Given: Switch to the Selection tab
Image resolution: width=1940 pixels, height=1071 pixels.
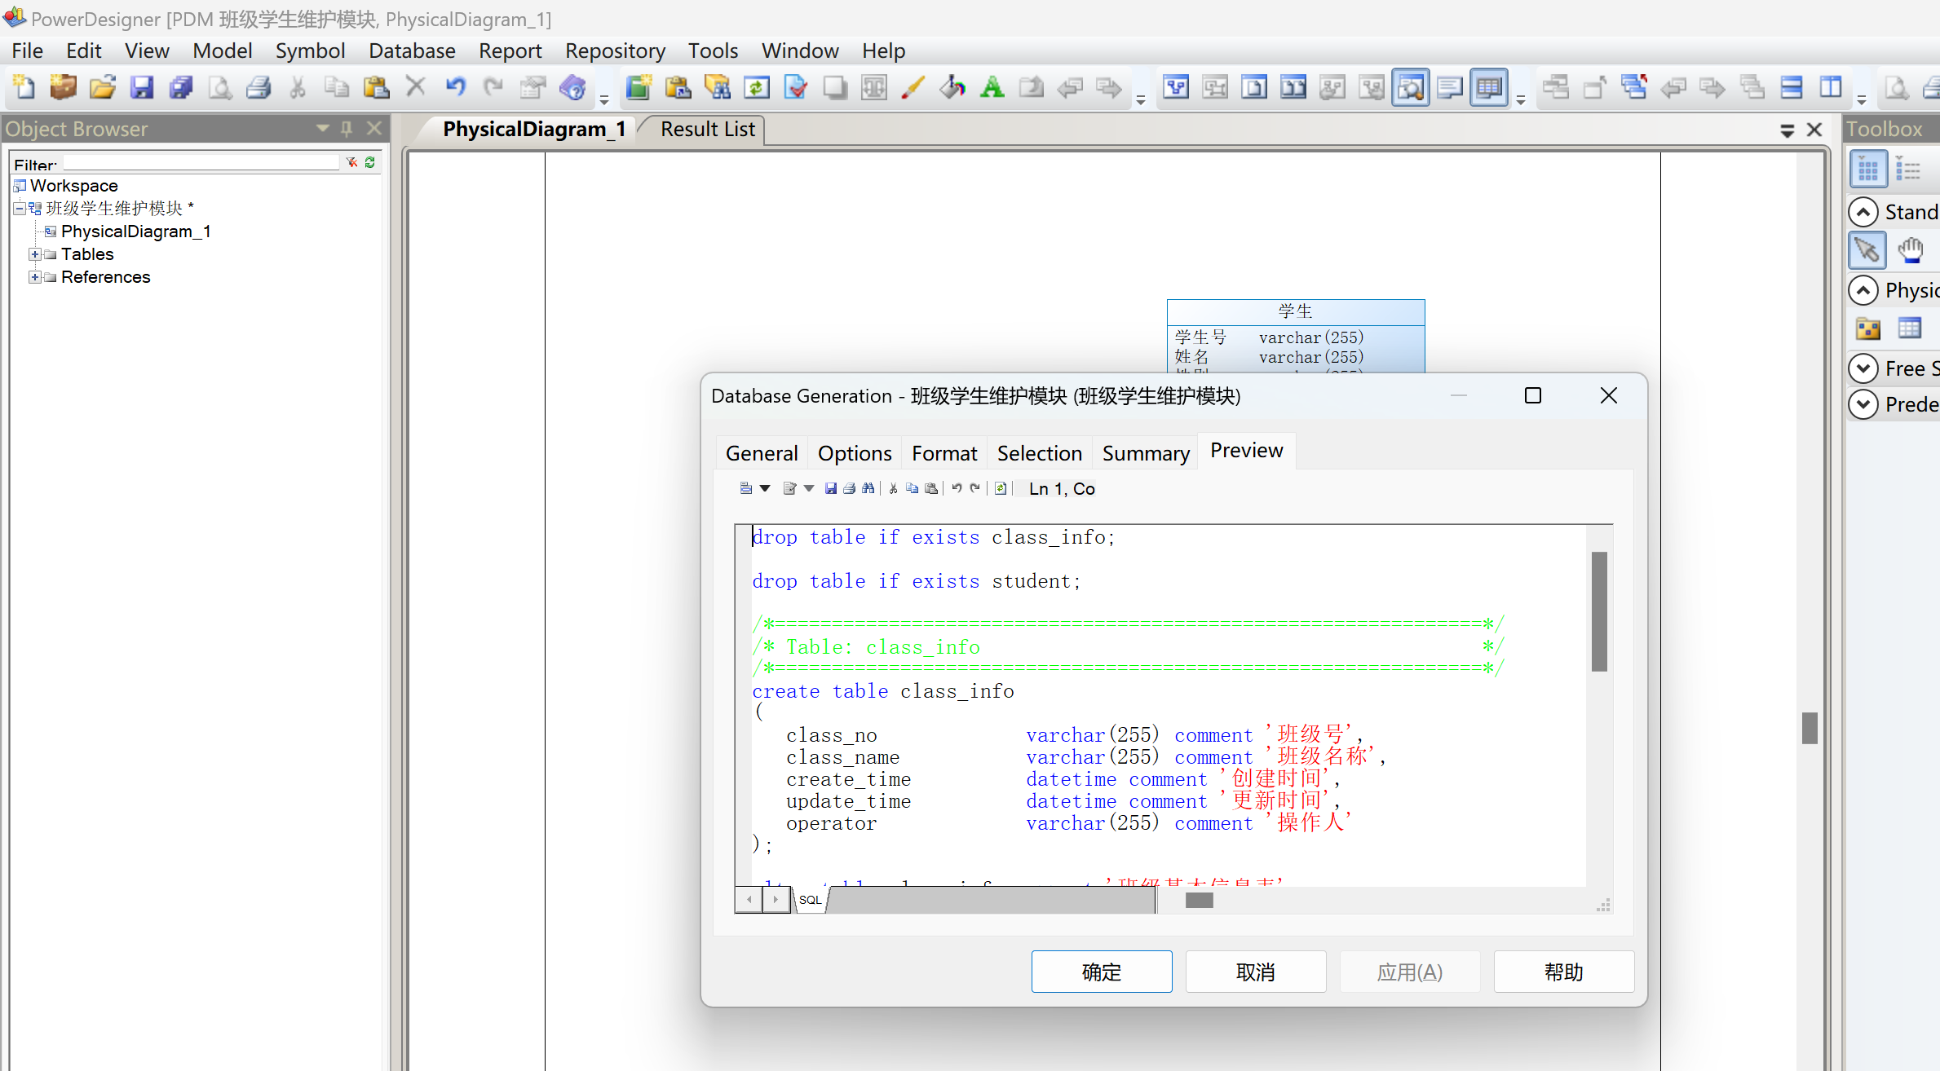Looking at the screenshot, I should (1039, 453).
